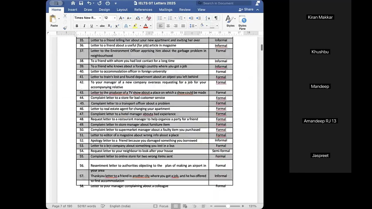The width and height of the screenshot is (372, 209).
Task: Center the text
Action: point(168,26)
